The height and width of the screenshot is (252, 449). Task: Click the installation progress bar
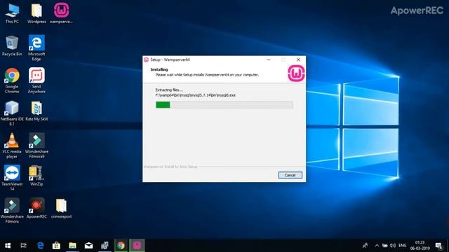pos(224,105)
